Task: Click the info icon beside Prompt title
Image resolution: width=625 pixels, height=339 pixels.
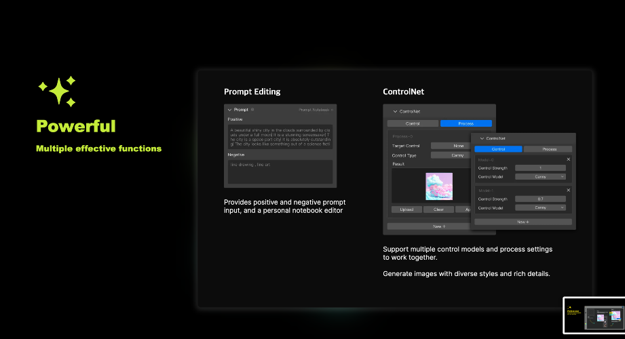Action: pyautogui.click(x=252, y=110)
